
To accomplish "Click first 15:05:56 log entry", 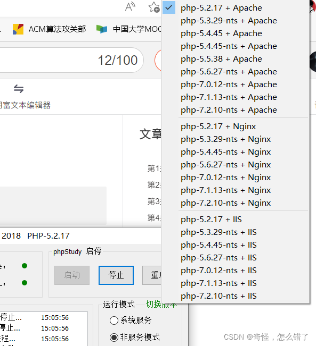I will pyautogui.click(x=55, y=317).
